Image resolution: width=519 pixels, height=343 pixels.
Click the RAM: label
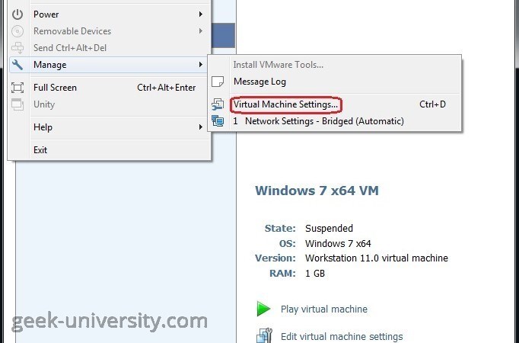point(282,274)
